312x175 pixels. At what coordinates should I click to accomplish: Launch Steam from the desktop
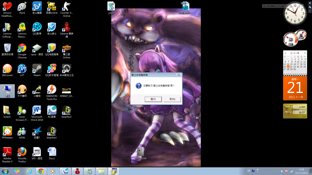click(37, 70)
